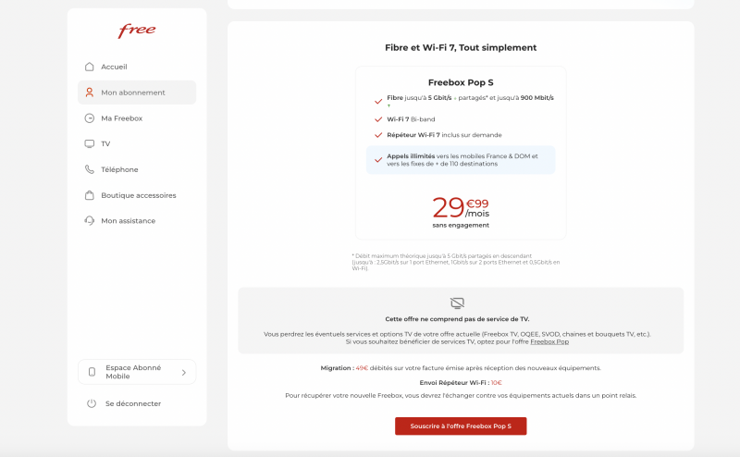Click the mobile phone icon in Espace Abonné
The width and height of the screenshot is (740, 457).
pyautogui.click(x=92, y=372)
